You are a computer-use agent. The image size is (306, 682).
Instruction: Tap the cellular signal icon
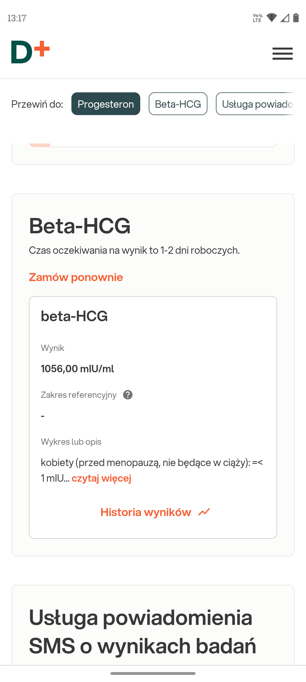point(285,18)
